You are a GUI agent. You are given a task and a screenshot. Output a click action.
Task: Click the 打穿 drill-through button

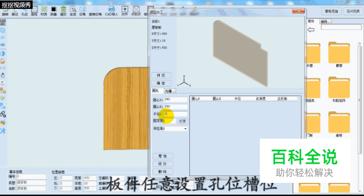click(183, 121)
